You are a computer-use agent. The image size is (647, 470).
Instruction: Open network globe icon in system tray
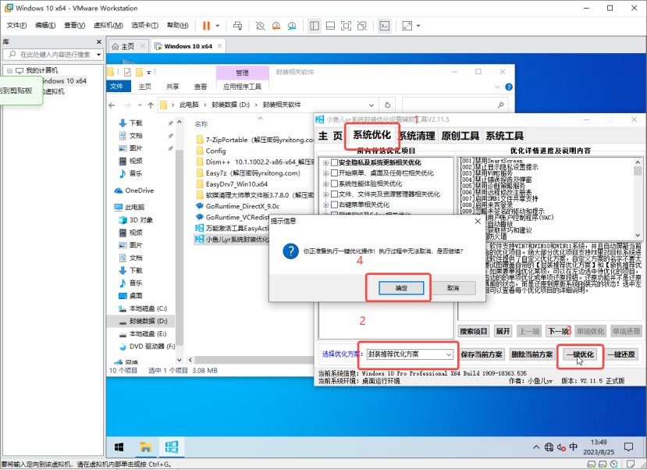point(549,447)
